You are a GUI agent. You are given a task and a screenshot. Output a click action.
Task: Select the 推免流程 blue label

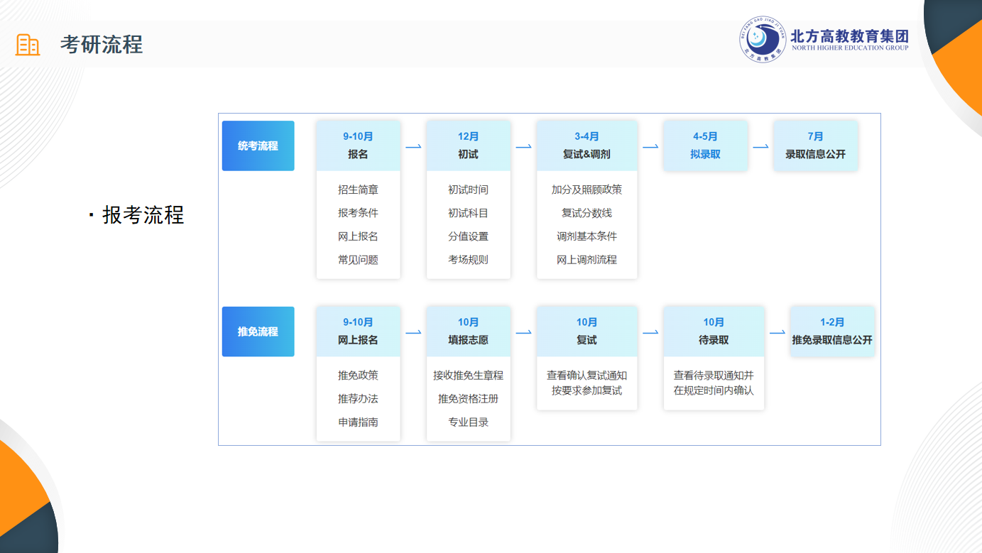pyautogui.click(x=258, y=332)
